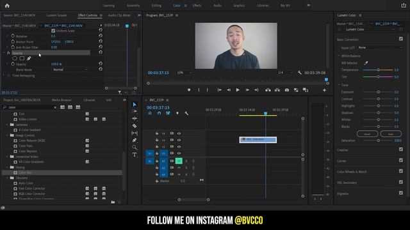The height and width of the screenshot is (230, 410).
Task: Clear the effects search field
Action: tap(55, 107)
